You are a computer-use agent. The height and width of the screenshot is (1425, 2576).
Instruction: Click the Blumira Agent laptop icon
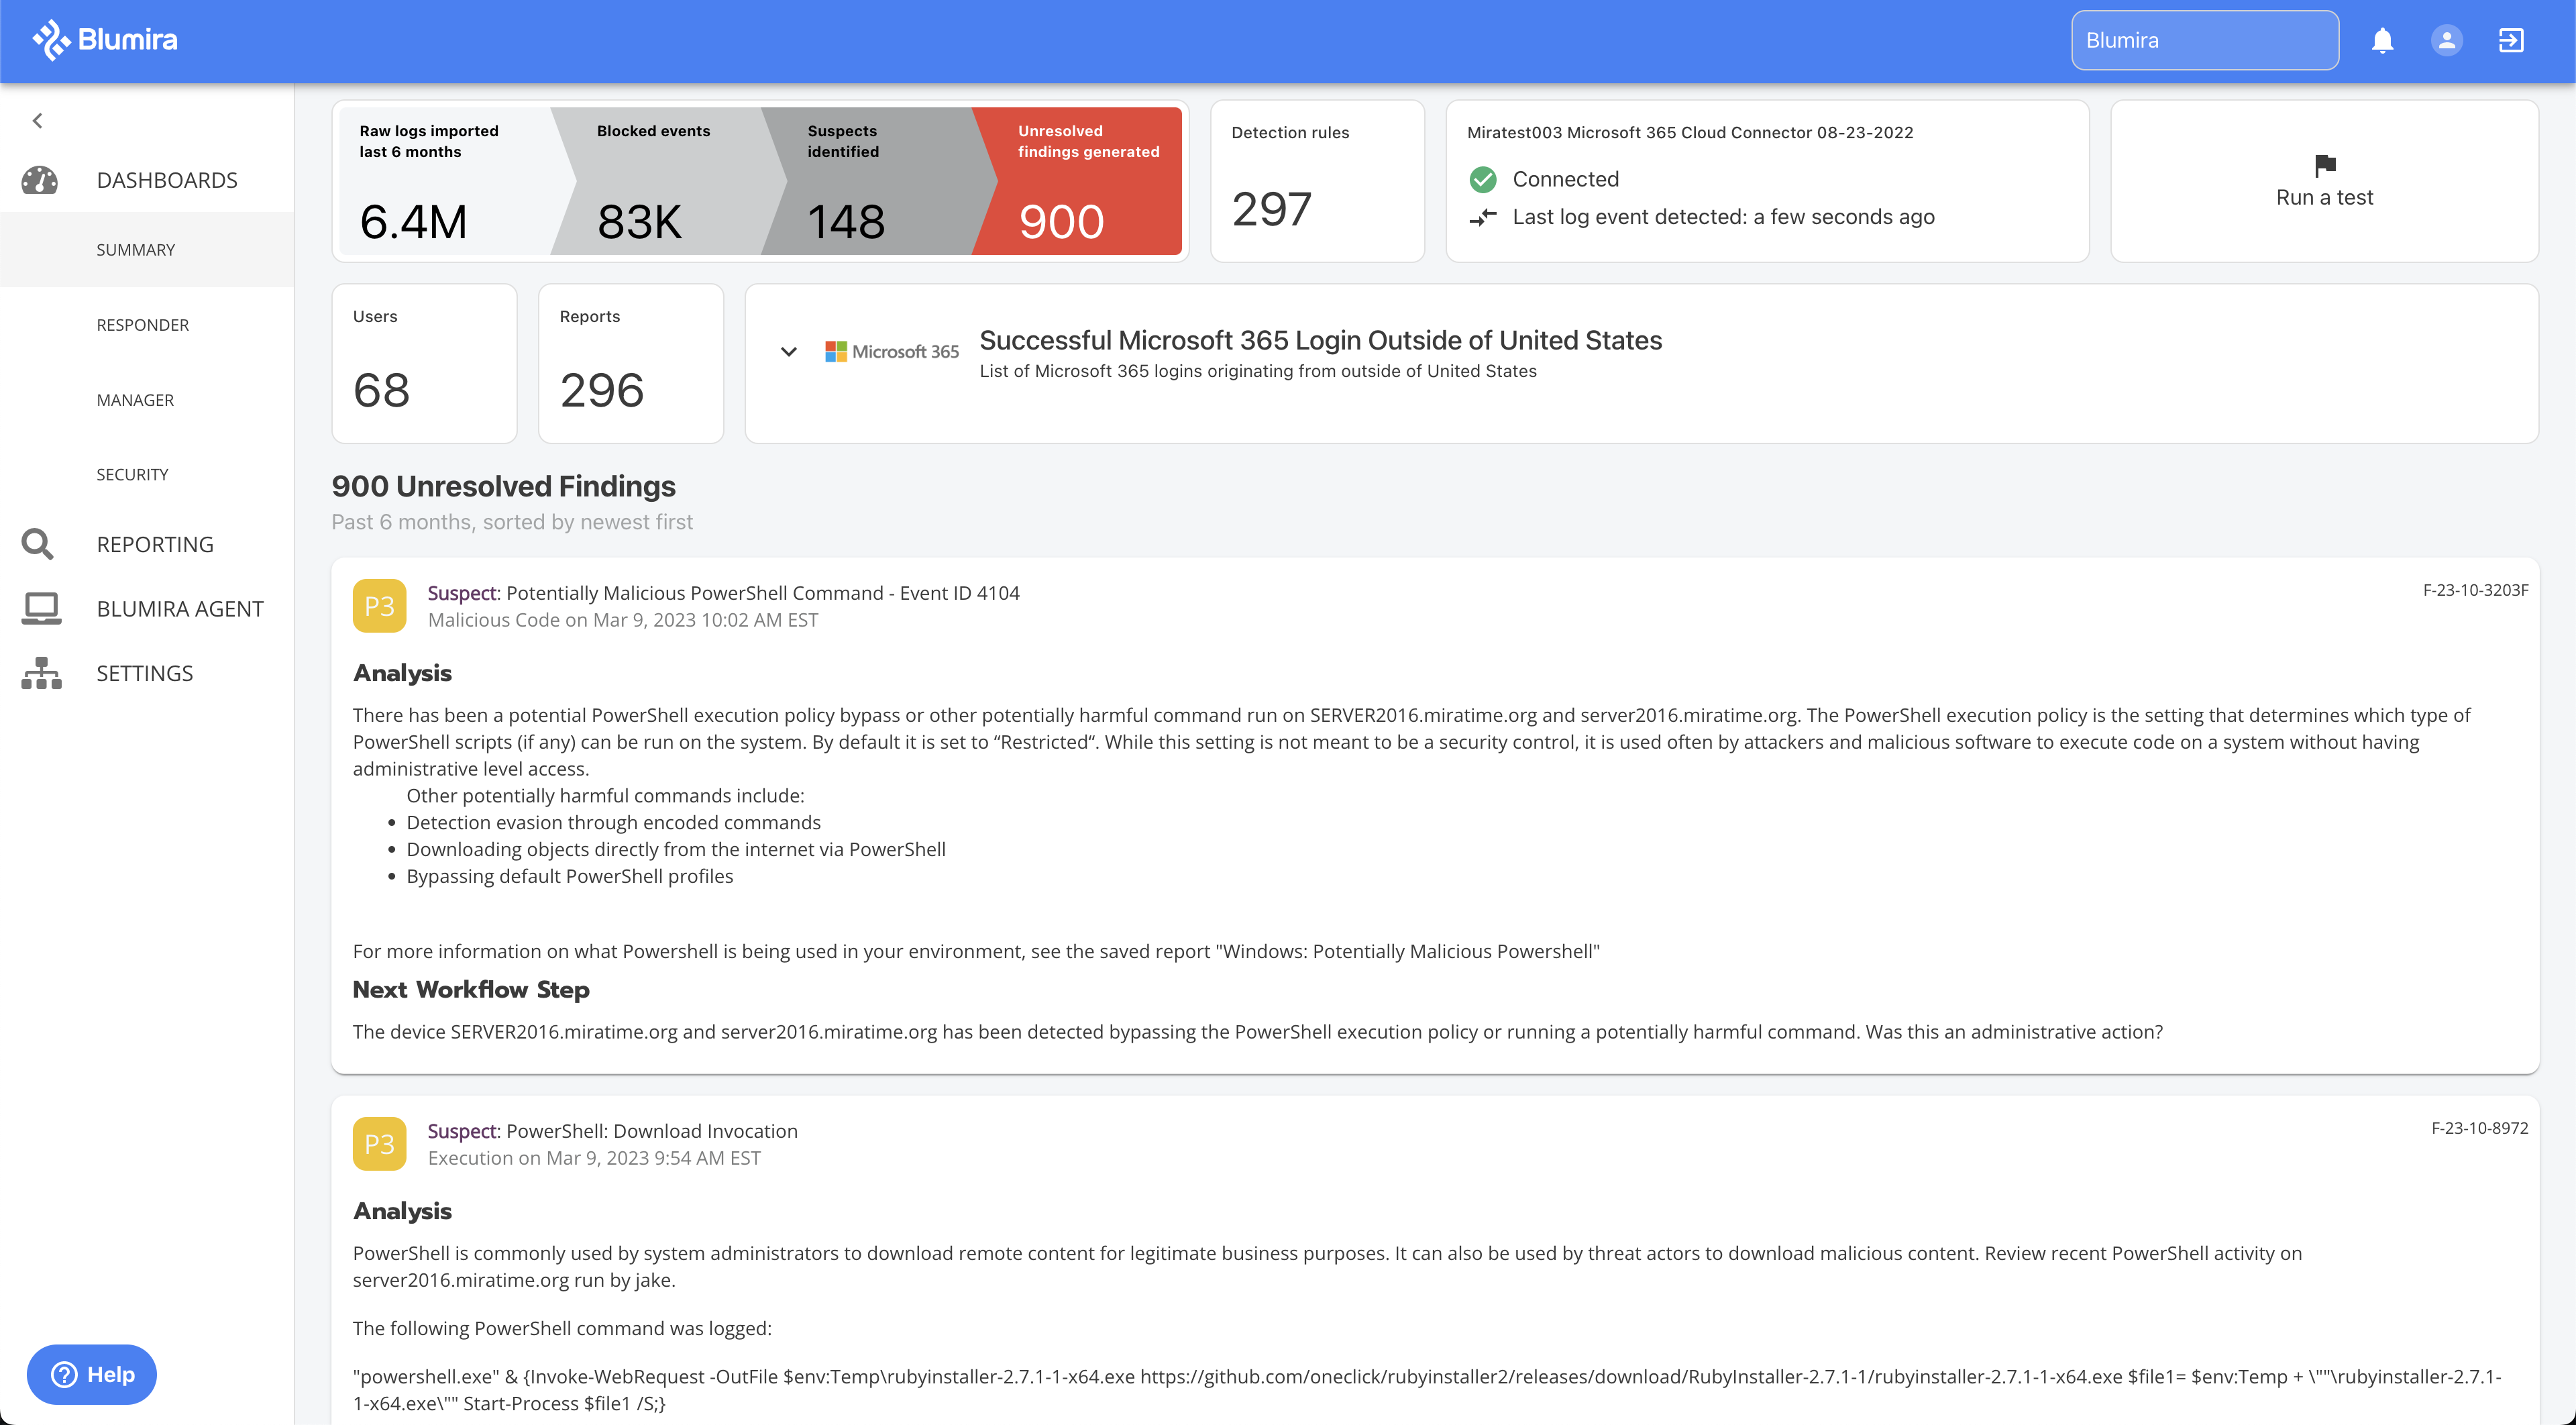pyautogui.click(x=40, y=608)
